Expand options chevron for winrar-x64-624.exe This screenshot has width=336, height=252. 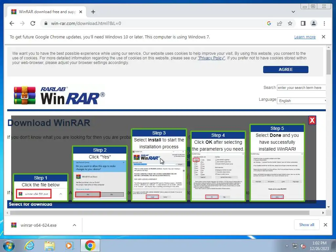[x=74, y=225]
